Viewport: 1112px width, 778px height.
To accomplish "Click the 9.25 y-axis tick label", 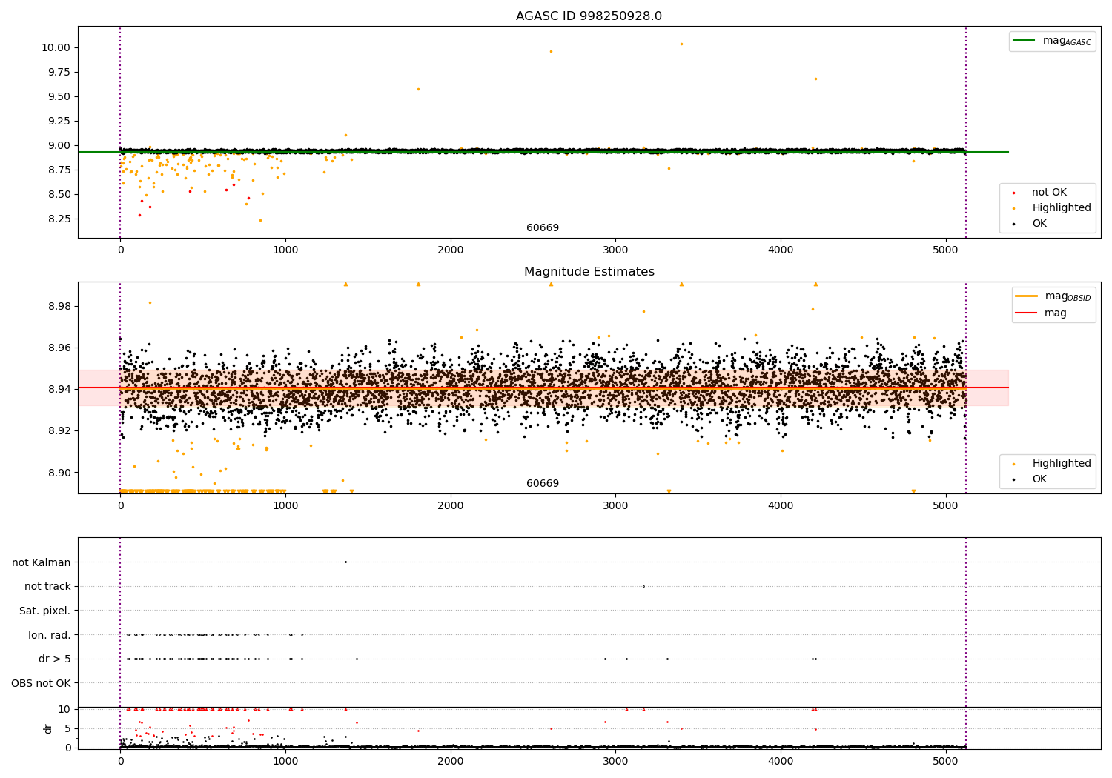I will click(59, 121).
